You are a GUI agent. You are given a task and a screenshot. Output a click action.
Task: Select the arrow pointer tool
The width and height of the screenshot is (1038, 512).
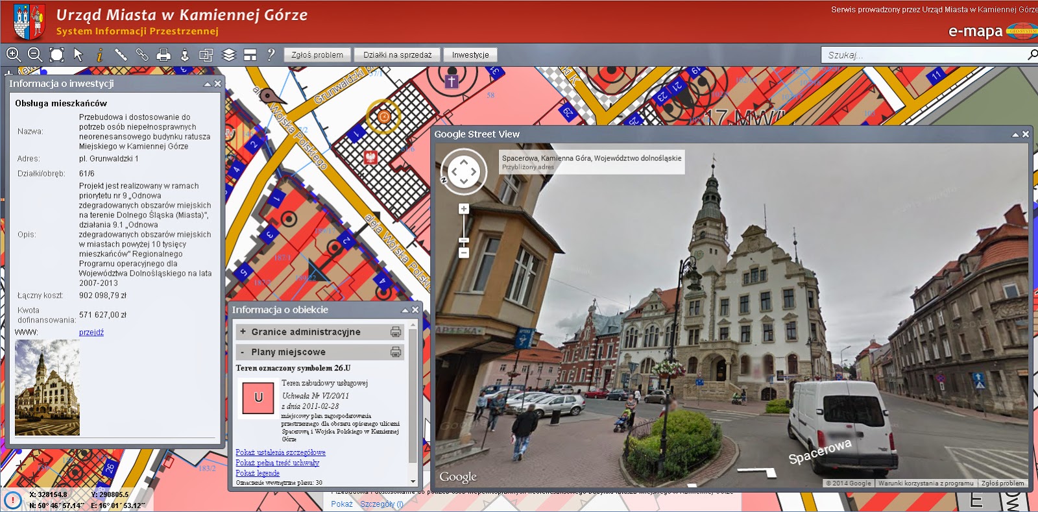(x=78, y=55)
